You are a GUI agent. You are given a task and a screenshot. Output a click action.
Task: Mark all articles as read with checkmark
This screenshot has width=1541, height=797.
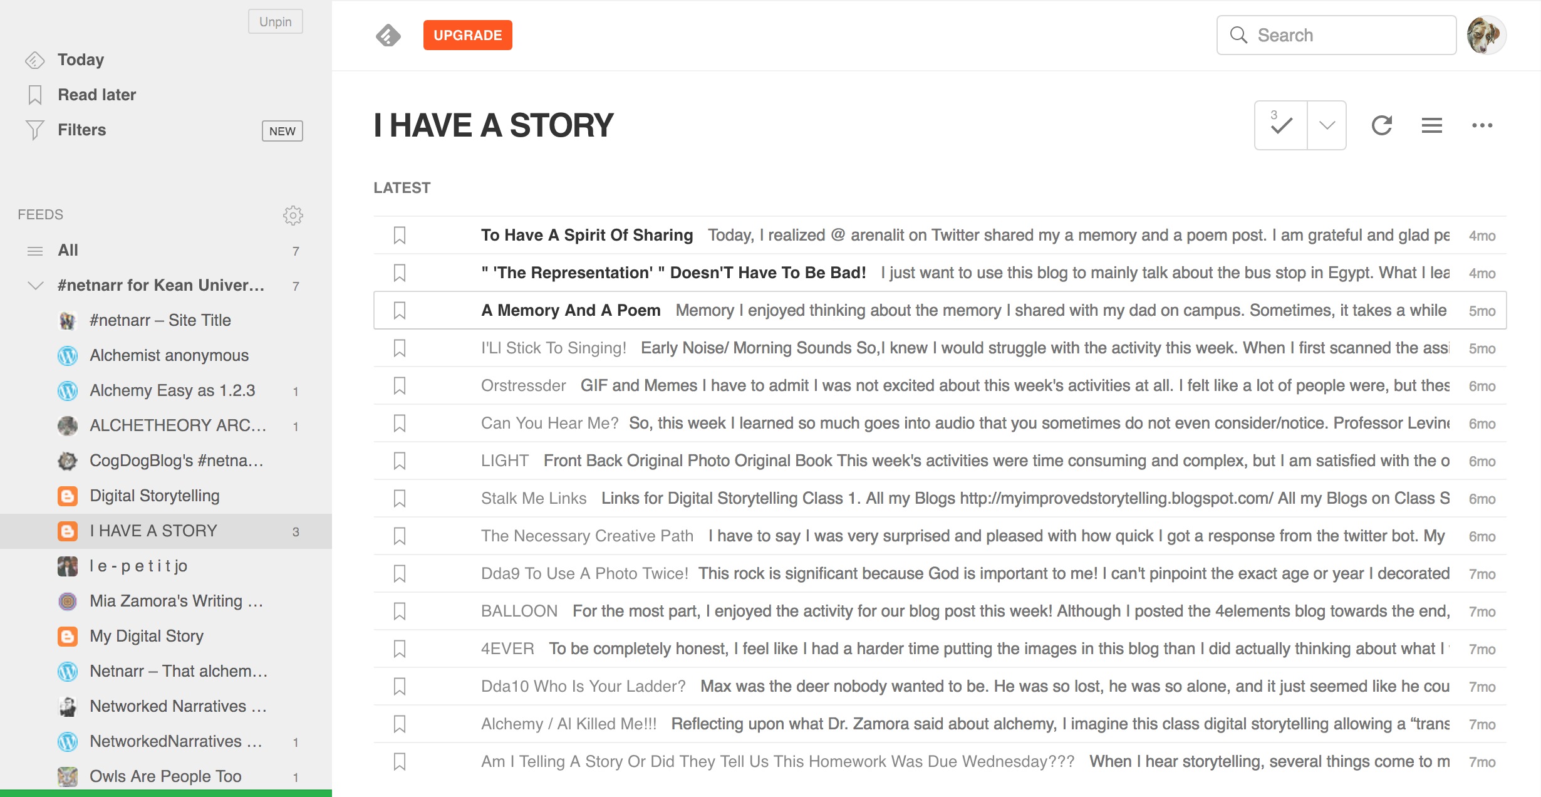pos(1281,125)
